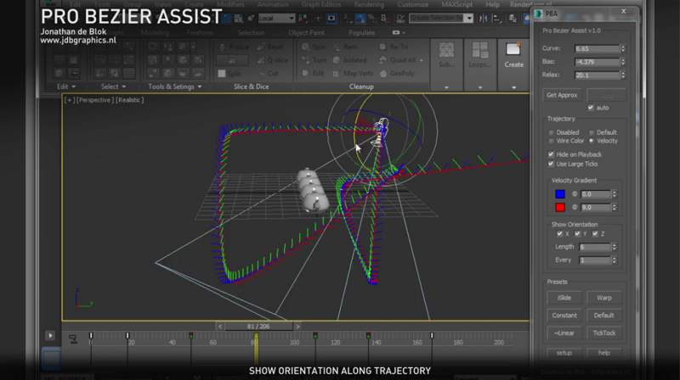Click the Relax spinner arrows
This screenshot has height=380, width=680.
pos(623,75)
